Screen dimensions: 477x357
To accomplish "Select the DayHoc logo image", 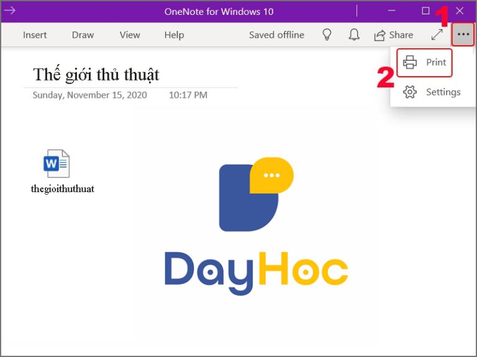I will [x=256, y=226].
